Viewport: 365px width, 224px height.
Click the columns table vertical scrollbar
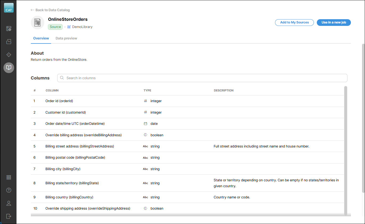pyautogui.click(x=346, y=149)
